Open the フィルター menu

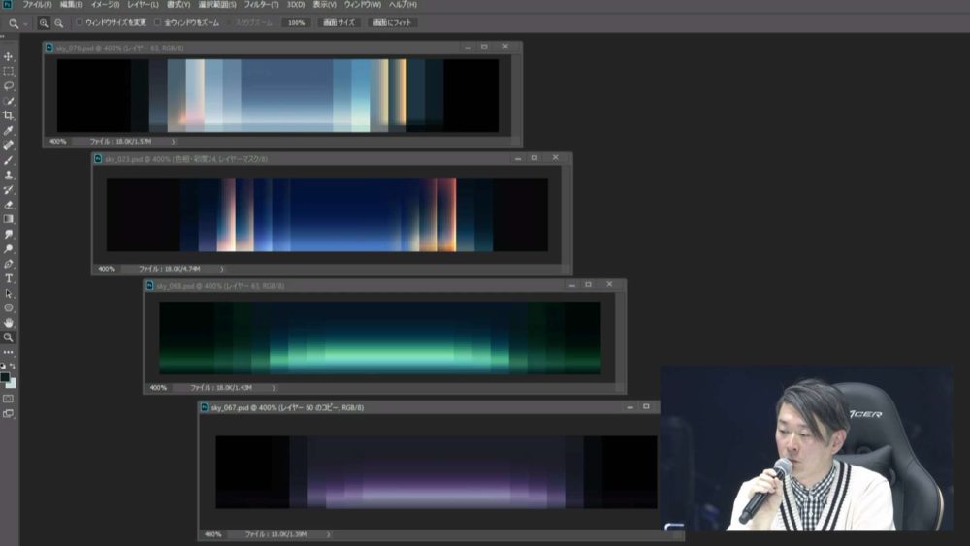click(x=261, y=5)
